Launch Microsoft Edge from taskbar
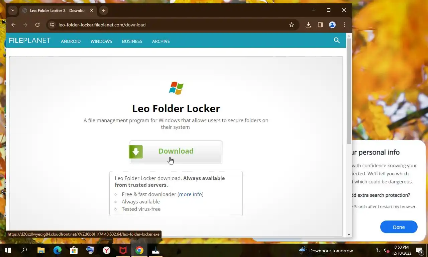 click(x=58, y=250)
